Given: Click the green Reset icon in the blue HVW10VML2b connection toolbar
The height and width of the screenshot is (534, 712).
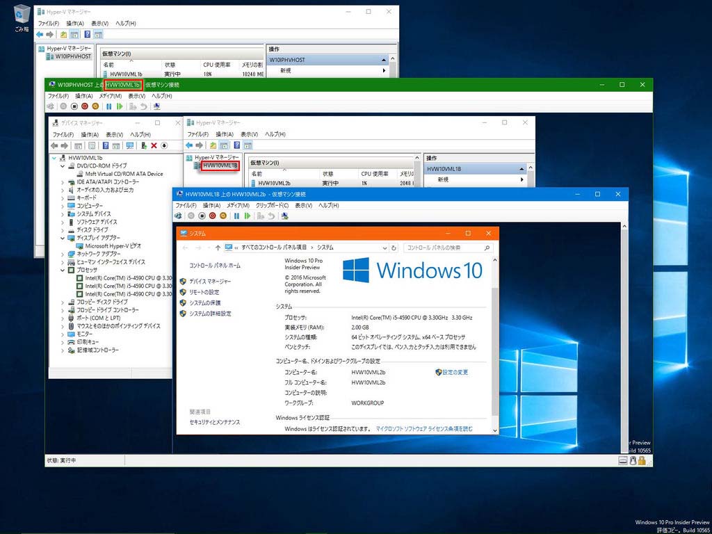Looking at the screenshot, I should tap(247, 216).
